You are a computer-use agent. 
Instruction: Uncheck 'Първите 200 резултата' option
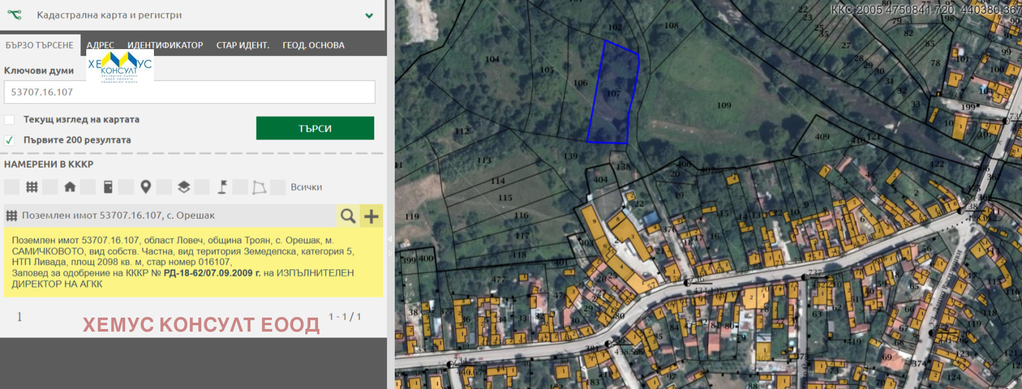(x=10, y=140)
